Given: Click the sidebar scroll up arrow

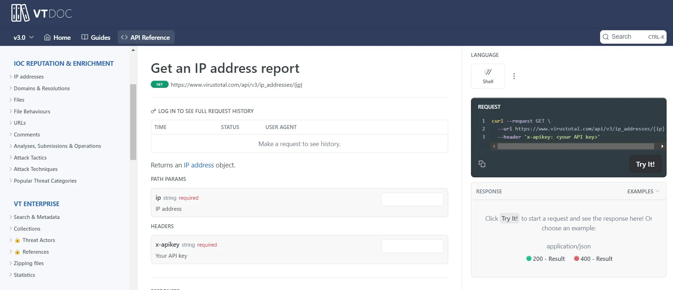Looking at the screenshot, I should 133,50.
